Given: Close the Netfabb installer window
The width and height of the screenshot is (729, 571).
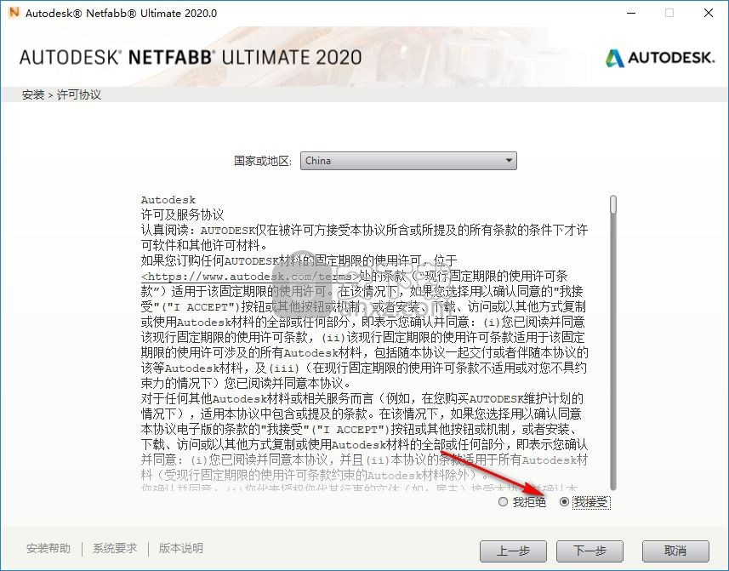Looking at the screenshot, I should (709, 13).
